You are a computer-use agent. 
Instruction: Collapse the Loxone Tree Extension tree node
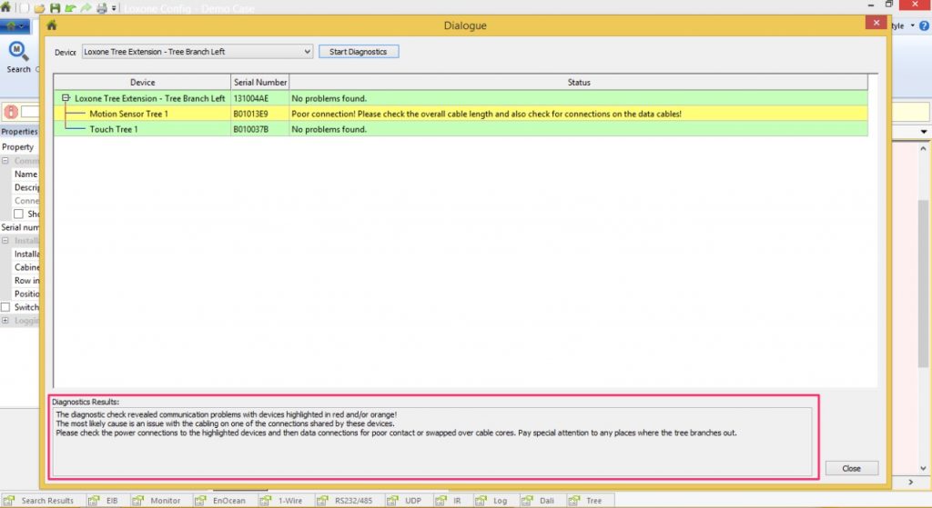click(x=66, y=98)
